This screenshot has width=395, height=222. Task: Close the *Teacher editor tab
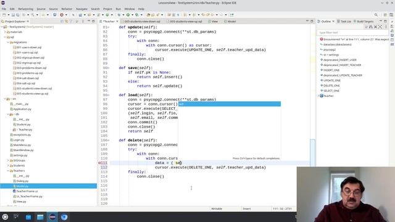[x=117, y=22]
